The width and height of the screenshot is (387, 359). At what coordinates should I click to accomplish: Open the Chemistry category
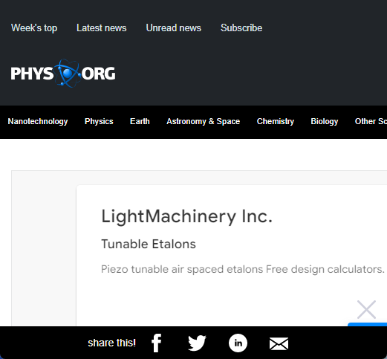[x=276, y=121]
